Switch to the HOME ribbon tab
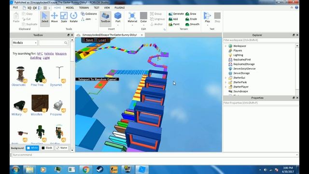309x174 pixels. pyautogui.click(x=57, y=8)
